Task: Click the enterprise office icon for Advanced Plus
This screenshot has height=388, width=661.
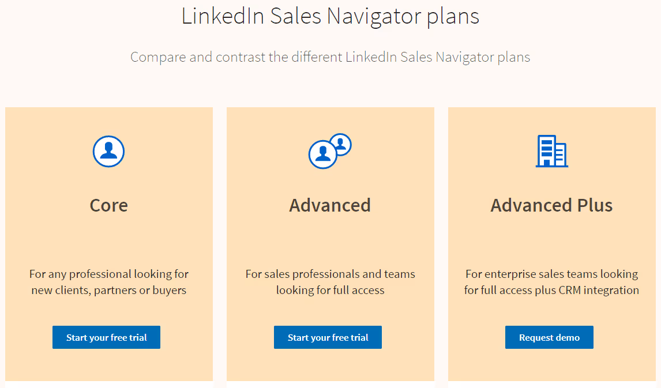Action: tap(551, 151)
